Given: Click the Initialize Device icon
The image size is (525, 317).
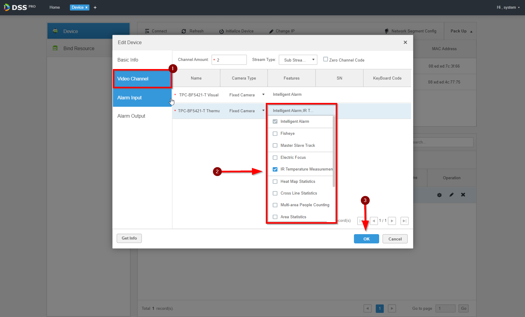Looking at the screenshot, I should (x=221, y=31).
